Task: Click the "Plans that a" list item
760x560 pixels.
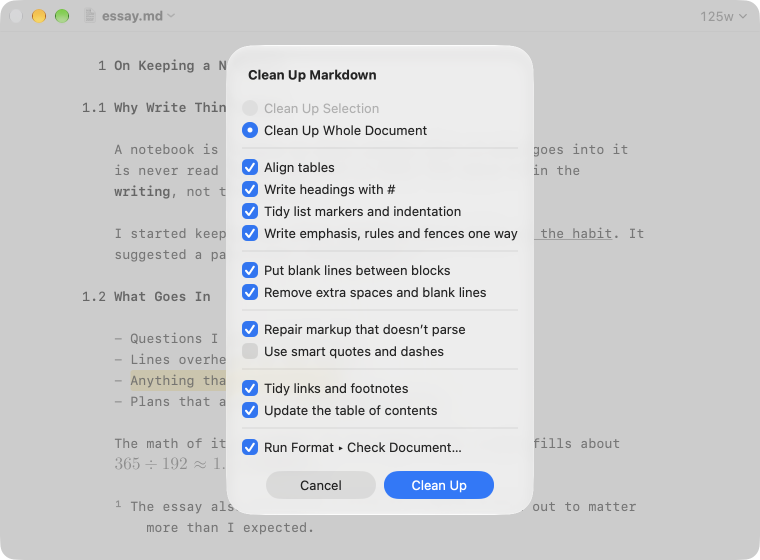Action: click(x=178, y=401)
